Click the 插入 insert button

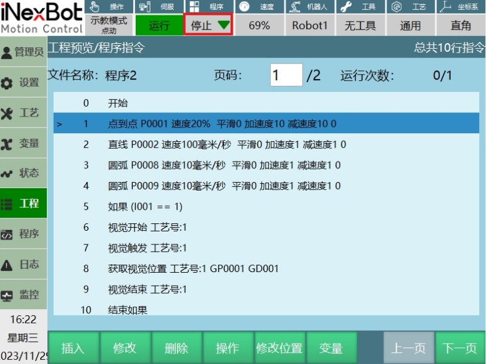[x=73, y=348]
